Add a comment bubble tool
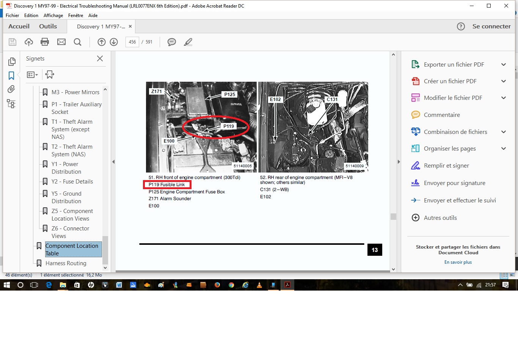The height and width of the screenshot is (339, 518). tap(172, 42)
